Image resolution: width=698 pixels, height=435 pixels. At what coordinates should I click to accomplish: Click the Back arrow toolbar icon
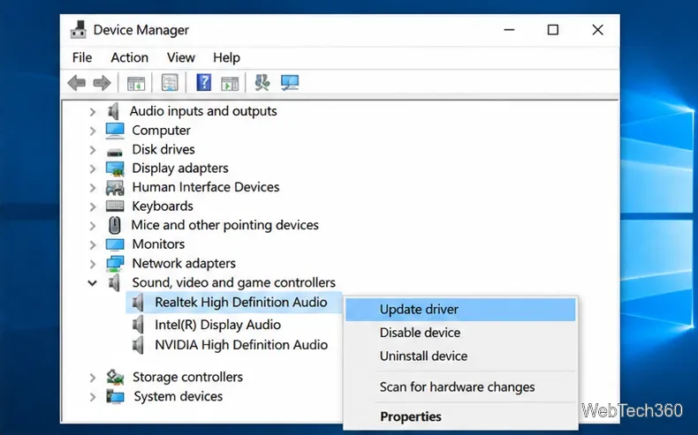tap(77, 83)
